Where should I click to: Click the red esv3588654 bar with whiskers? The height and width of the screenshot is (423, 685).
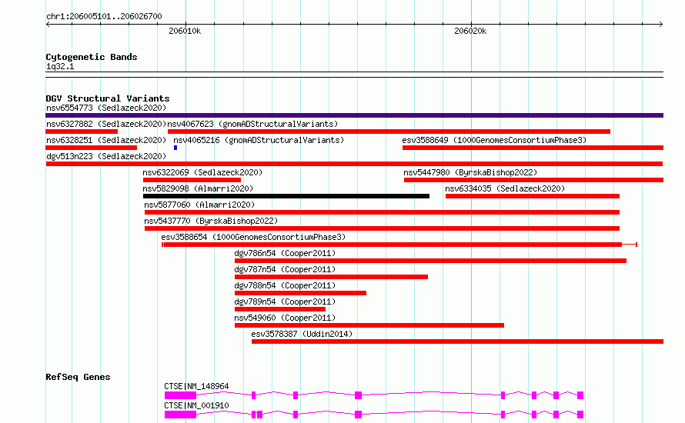click(399, 245)
